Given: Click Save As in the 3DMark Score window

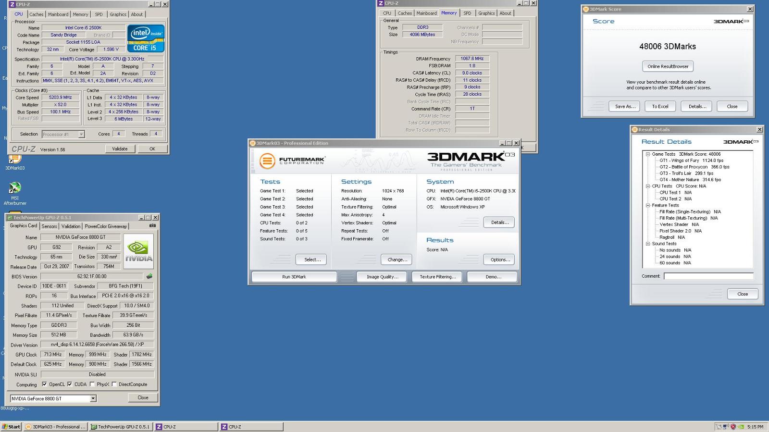Looking at the screenshot, I should click(x=625, y=106).
